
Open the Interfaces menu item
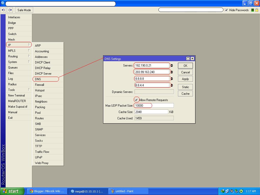point(19,17)
